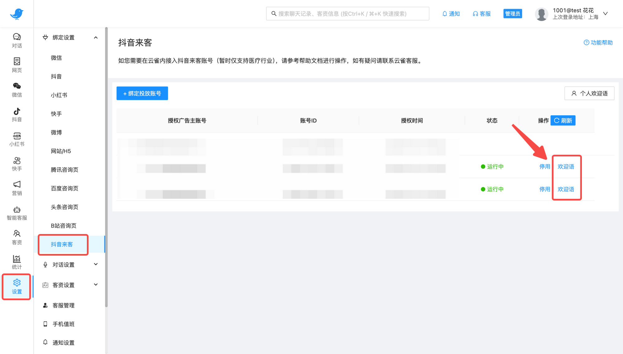Click the 刷新 refresh button

pos(563,121)
